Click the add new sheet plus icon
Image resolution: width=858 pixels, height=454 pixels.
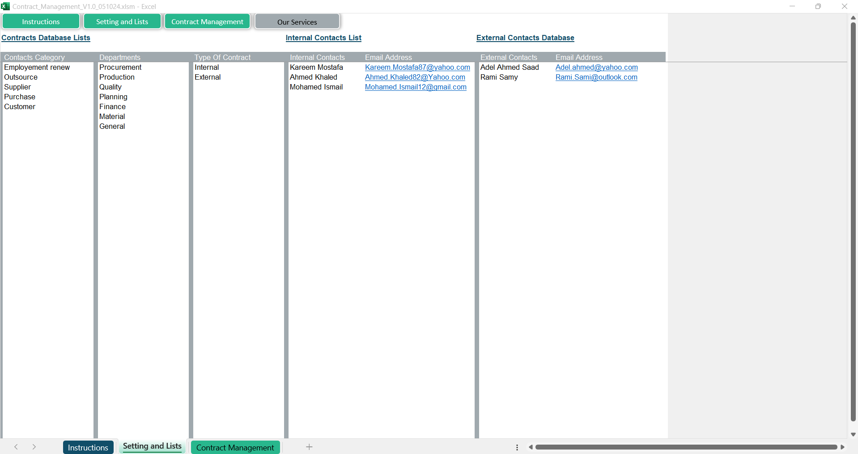tap(309, 447)
